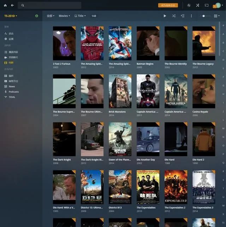
Task: Open the sort by Title dropdown
Action: pyautogui.click(x=80, y=16)
